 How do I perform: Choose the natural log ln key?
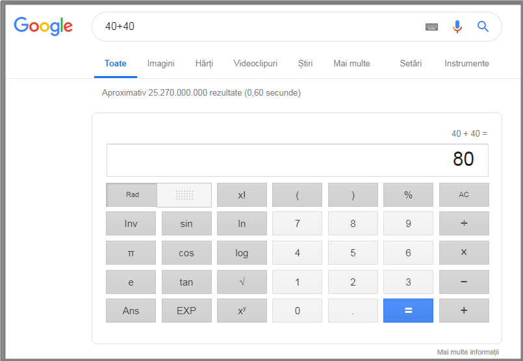coord(242,223)
